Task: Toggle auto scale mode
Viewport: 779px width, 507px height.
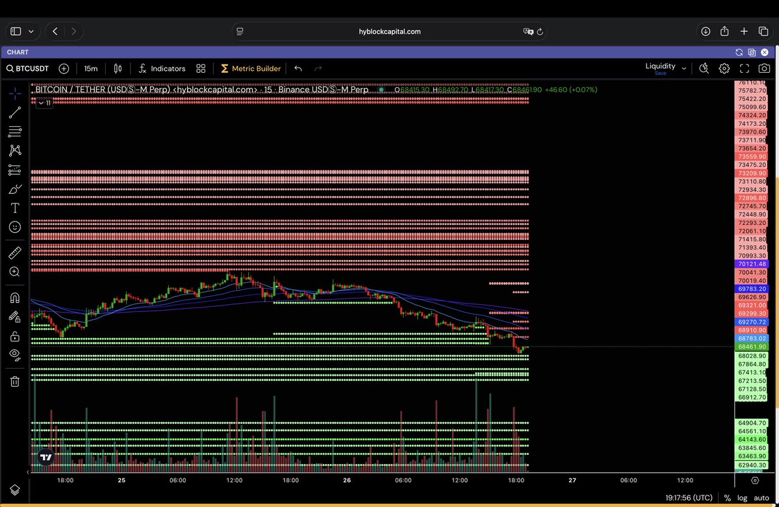Action: click(761, 497)
